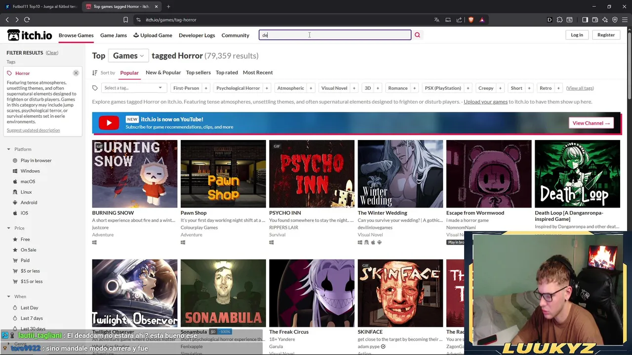The width and height of the screenshot is (632, 355).
Task: Collapse the Platform filter section
Action: click(19, 149)
